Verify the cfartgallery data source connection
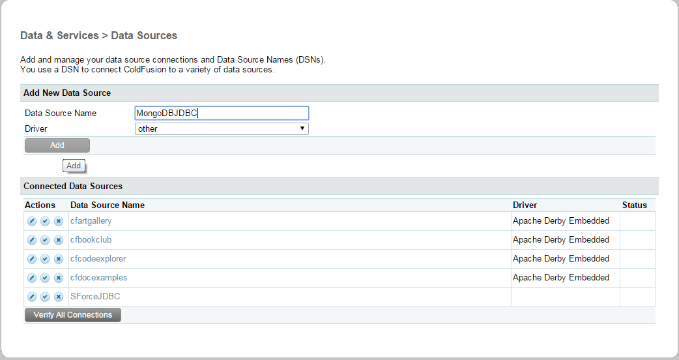Image resolution: width=679 pixels, height=360 pixels. coord(45,222)
